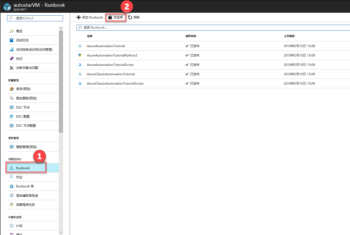Open 标记 in the sidebar
This screenshot has height=235, width=350.
point(33,59)
